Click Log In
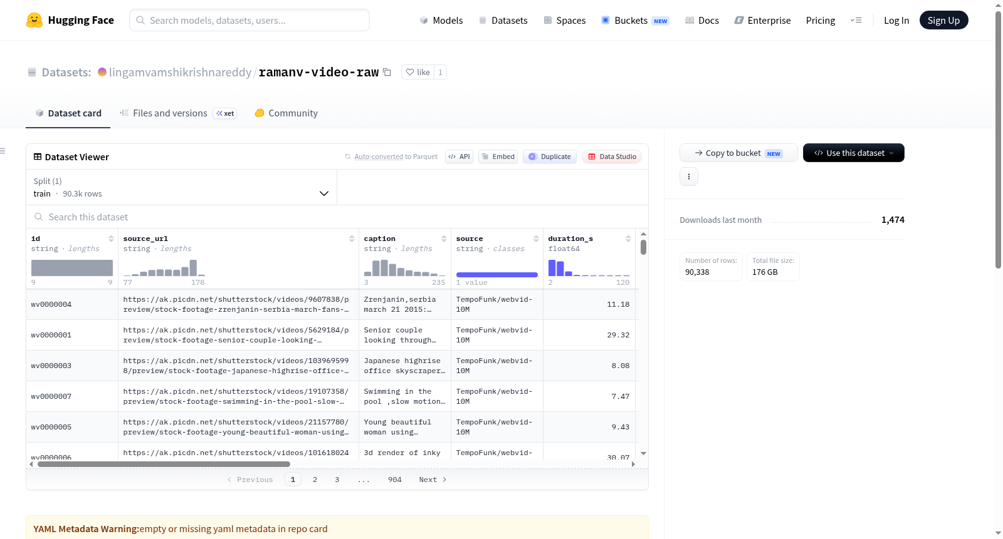This screenshot has width=1003, height=539. [x=896, y=20]
